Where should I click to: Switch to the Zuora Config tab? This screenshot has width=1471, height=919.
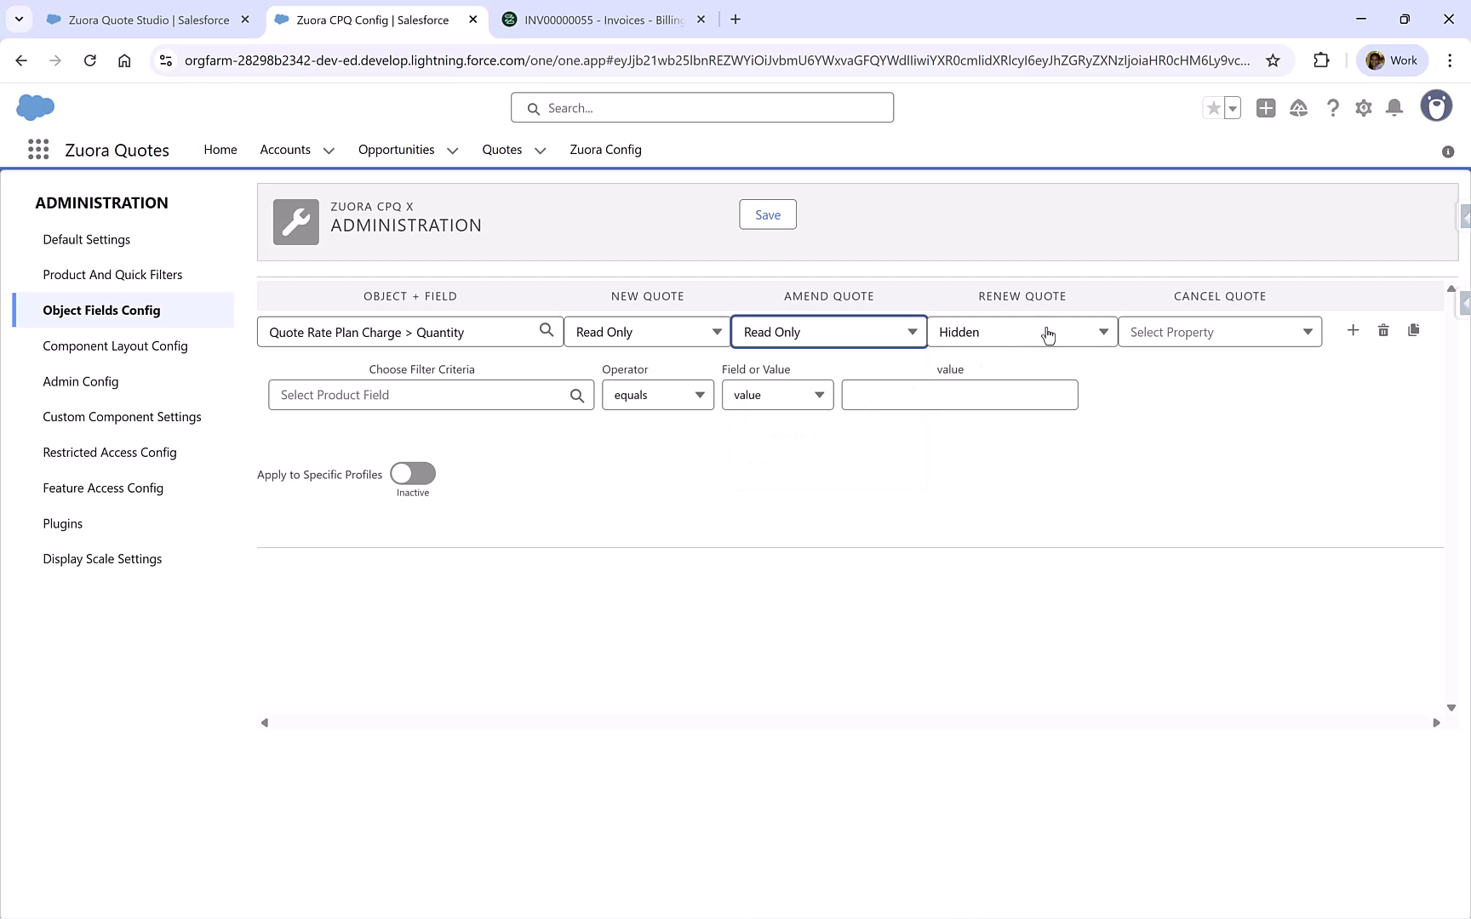605,149
